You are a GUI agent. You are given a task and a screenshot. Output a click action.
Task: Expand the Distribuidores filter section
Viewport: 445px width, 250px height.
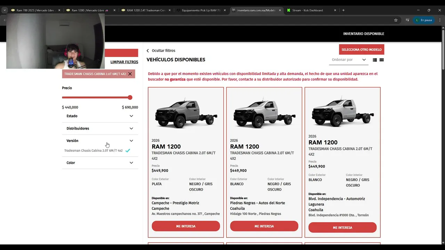pyautogui.click(x=100, y=128)
